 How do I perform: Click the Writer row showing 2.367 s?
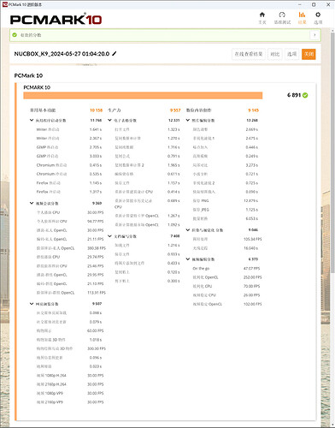coord(69,138)
